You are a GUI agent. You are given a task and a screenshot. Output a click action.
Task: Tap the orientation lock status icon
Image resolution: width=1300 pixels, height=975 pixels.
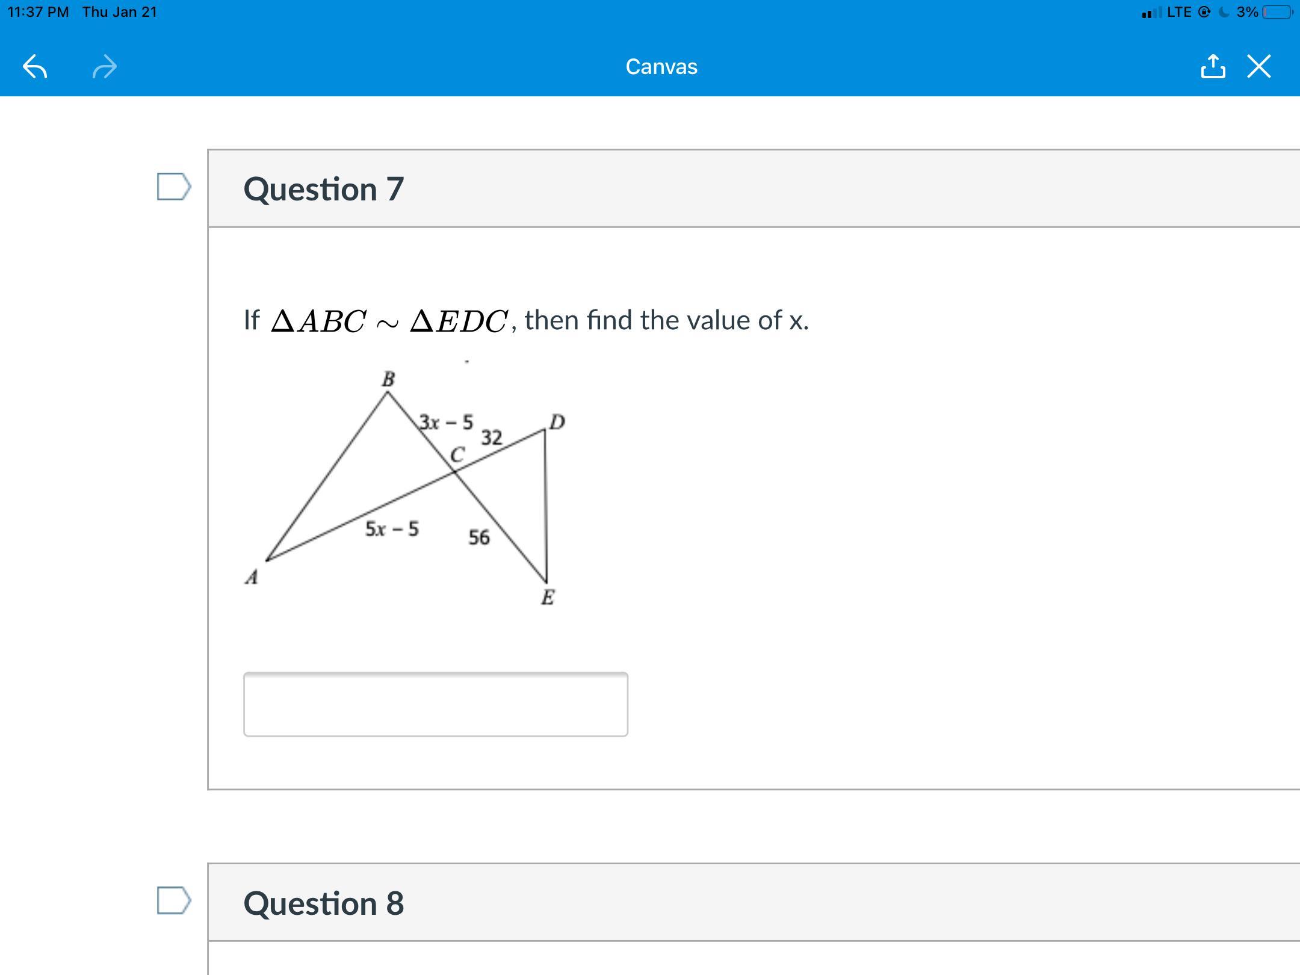coord(1204,12)
